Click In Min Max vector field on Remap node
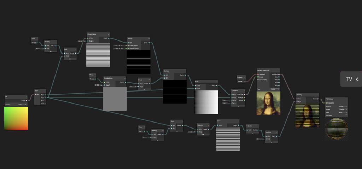362x169 pixels. pyautogui.click(x=120, y=45)
